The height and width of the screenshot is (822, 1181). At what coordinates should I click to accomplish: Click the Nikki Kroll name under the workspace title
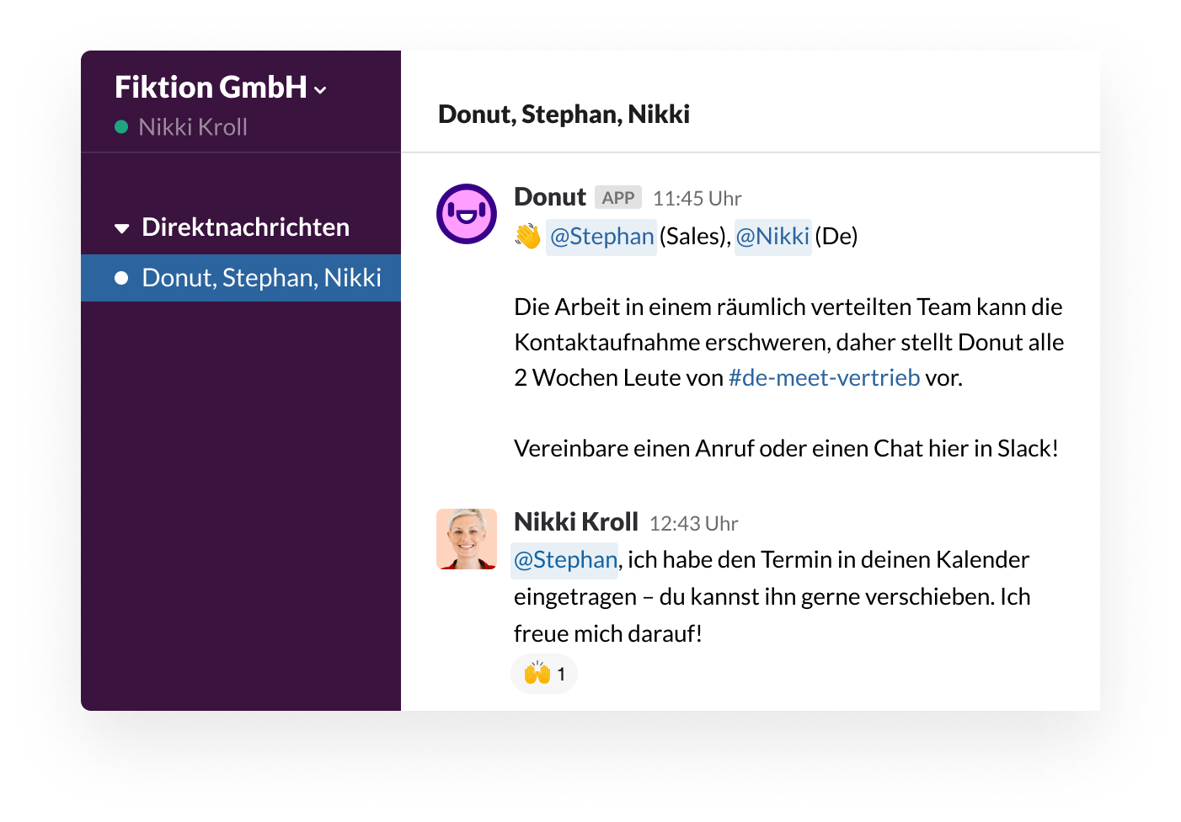[x=193, y=127]
